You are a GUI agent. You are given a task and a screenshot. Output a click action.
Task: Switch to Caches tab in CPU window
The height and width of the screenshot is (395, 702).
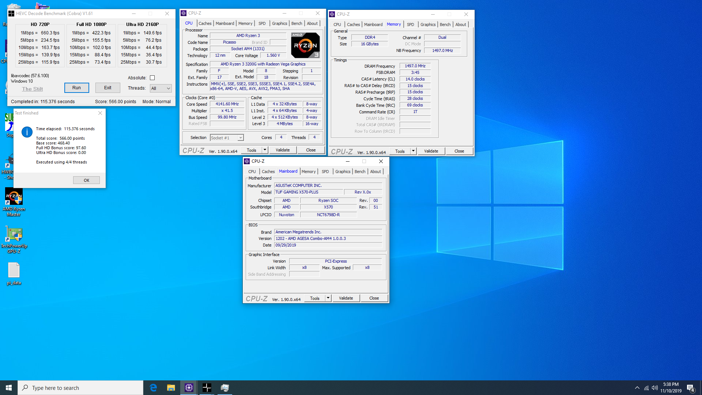coord(205,23)
